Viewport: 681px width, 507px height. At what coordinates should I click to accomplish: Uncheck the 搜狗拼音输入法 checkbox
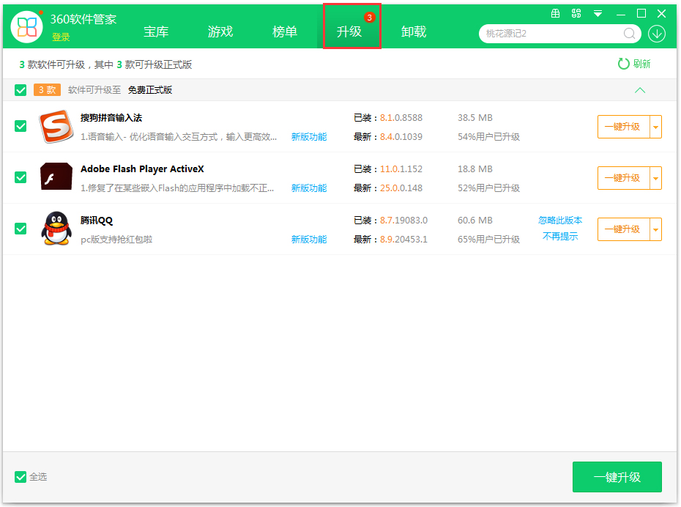[21, 126]
